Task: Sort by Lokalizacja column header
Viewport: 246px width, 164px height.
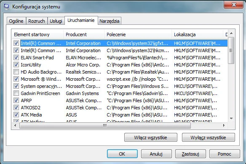Action: [x=198, y=34]
